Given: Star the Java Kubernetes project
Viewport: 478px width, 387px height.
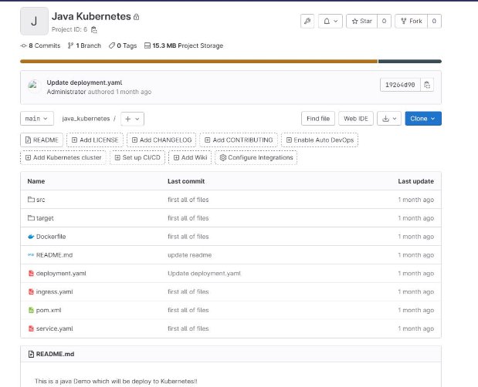Looking at the screenshot, I should pyautogui.click(x=362, y=21).
